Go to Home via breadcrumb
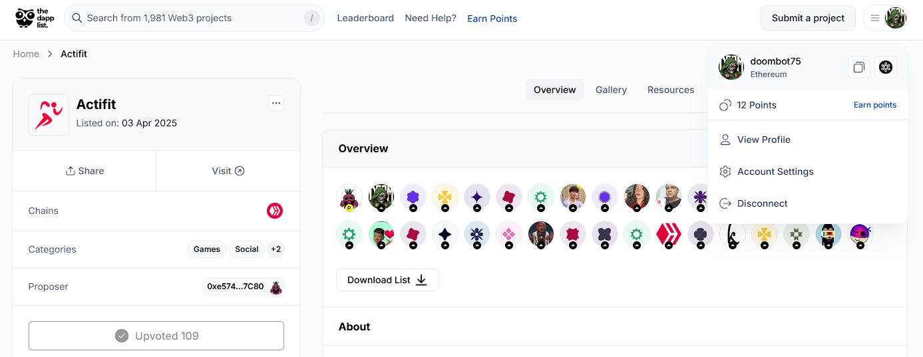This screenshot has width=923, height=357. [x=26, y=54]
